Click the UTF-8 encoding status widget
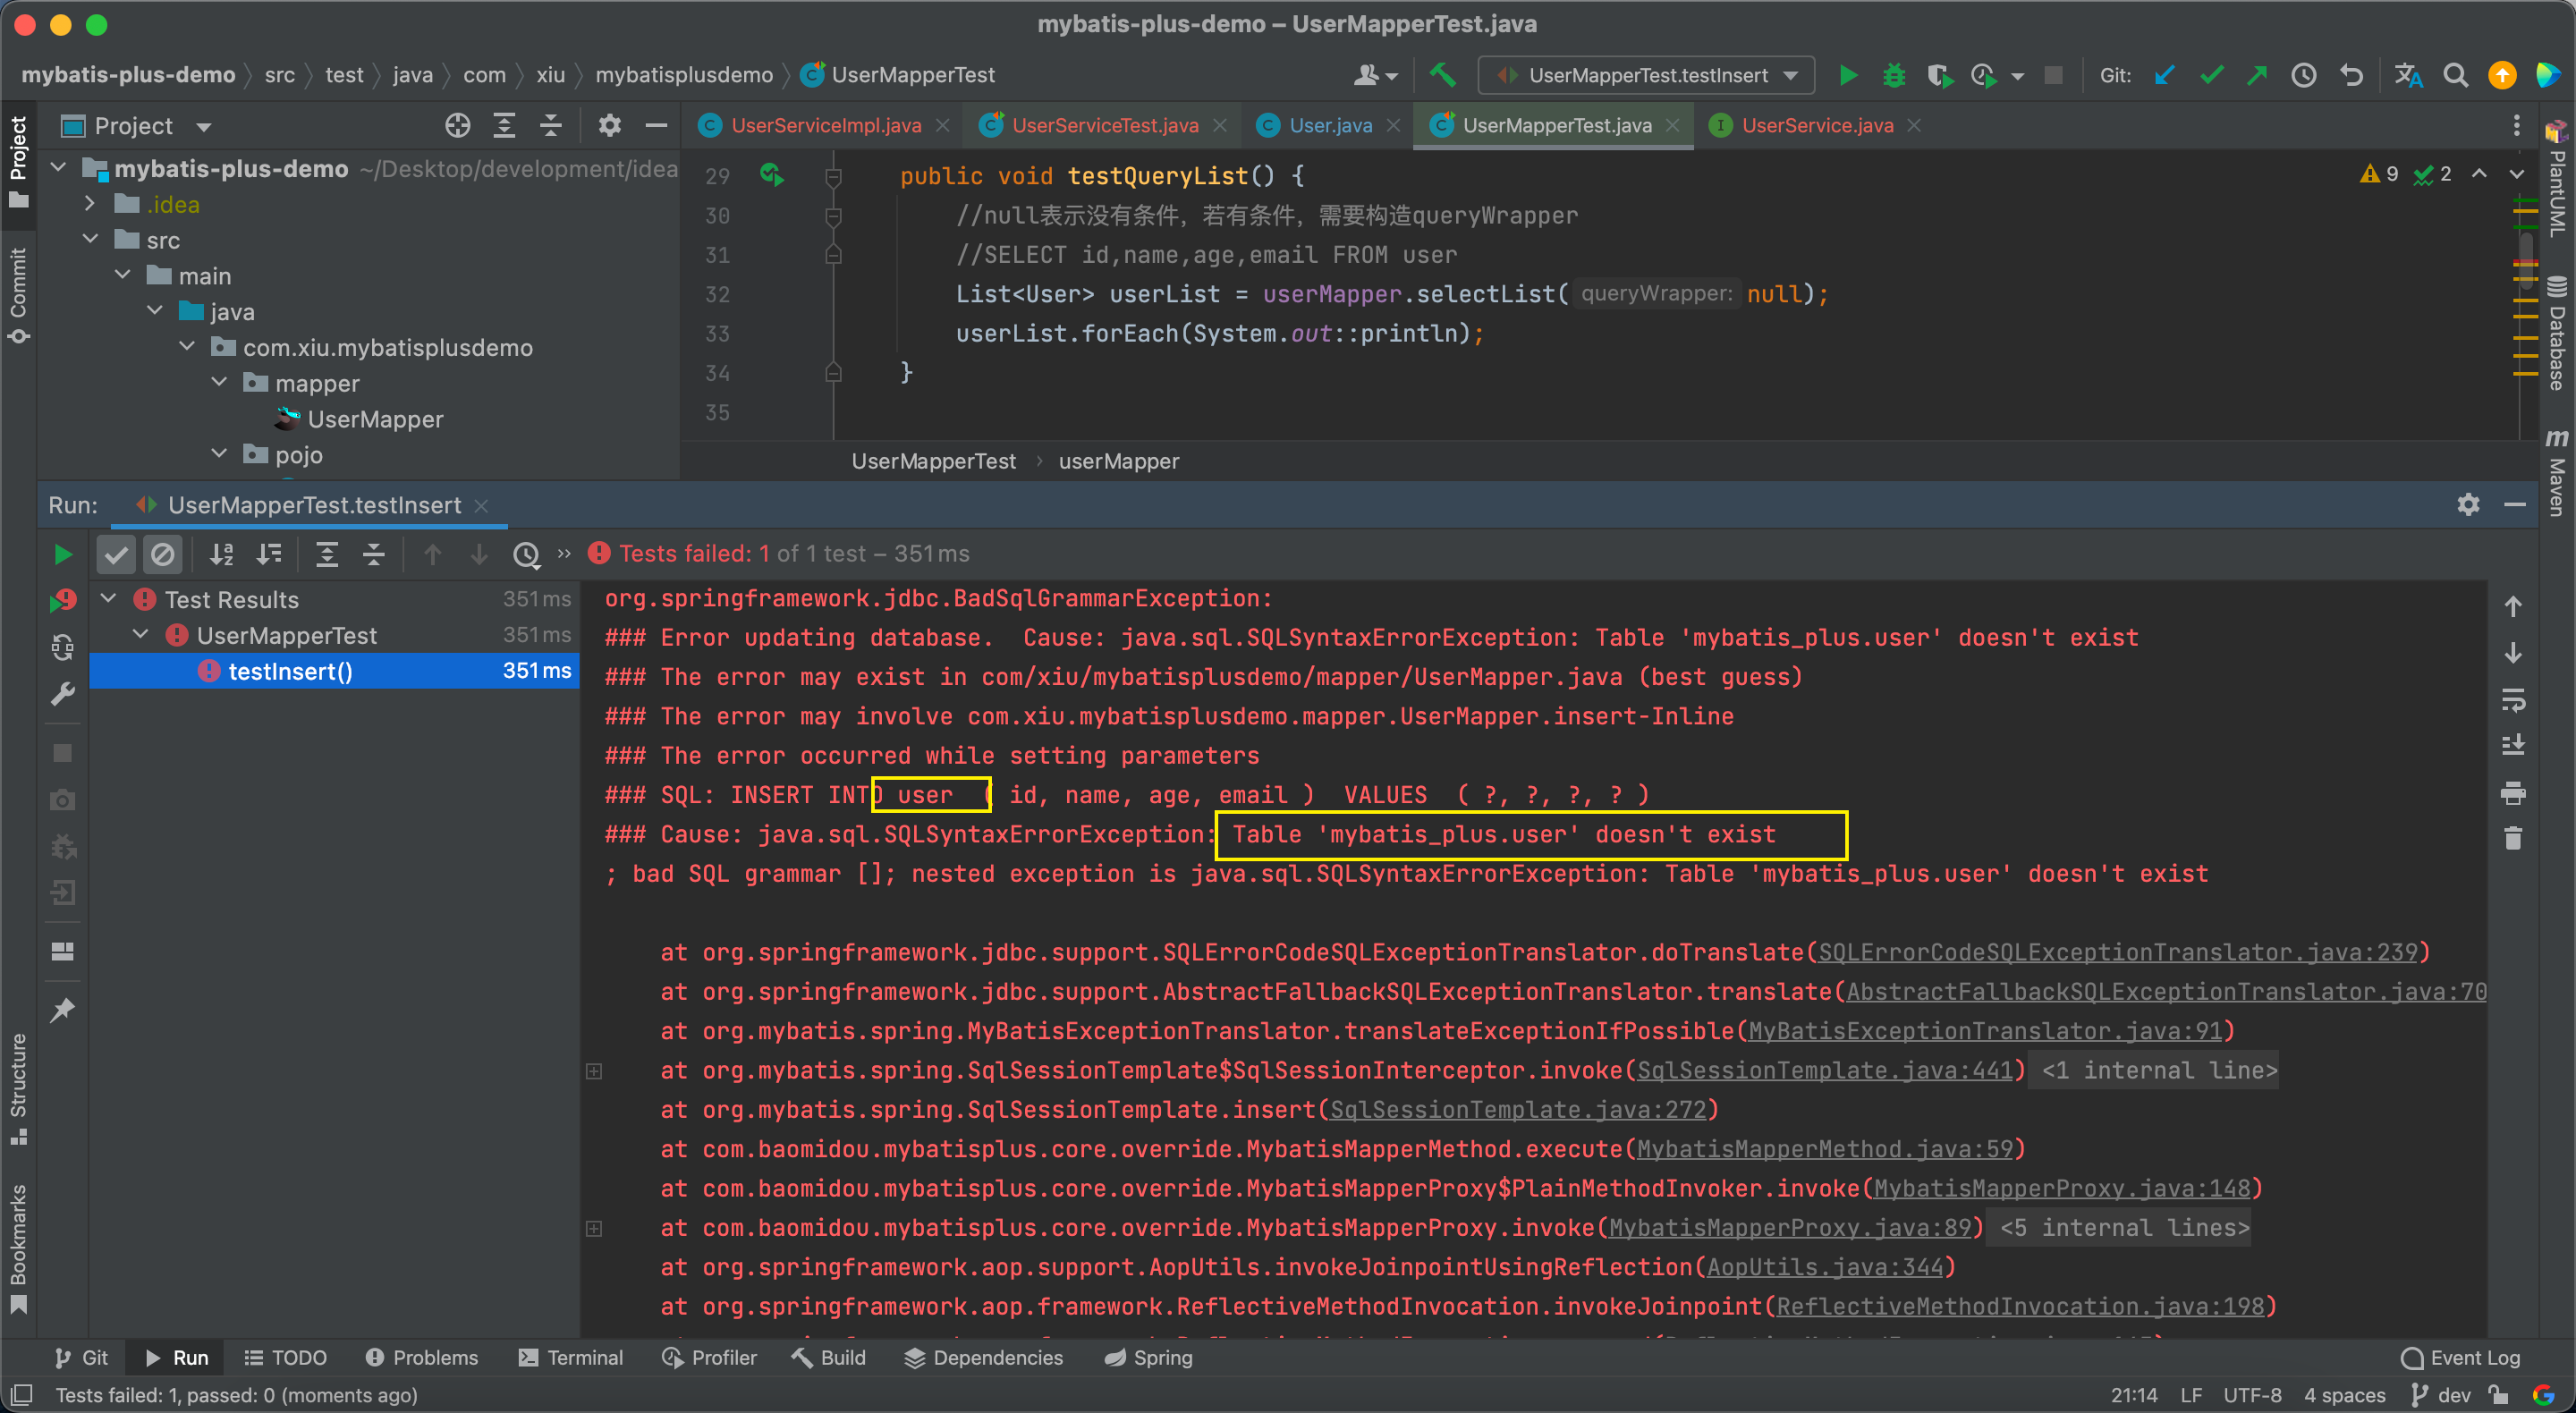Image resolution: width=2576 pixels, height=1413 pixels. point(2252,1394)
